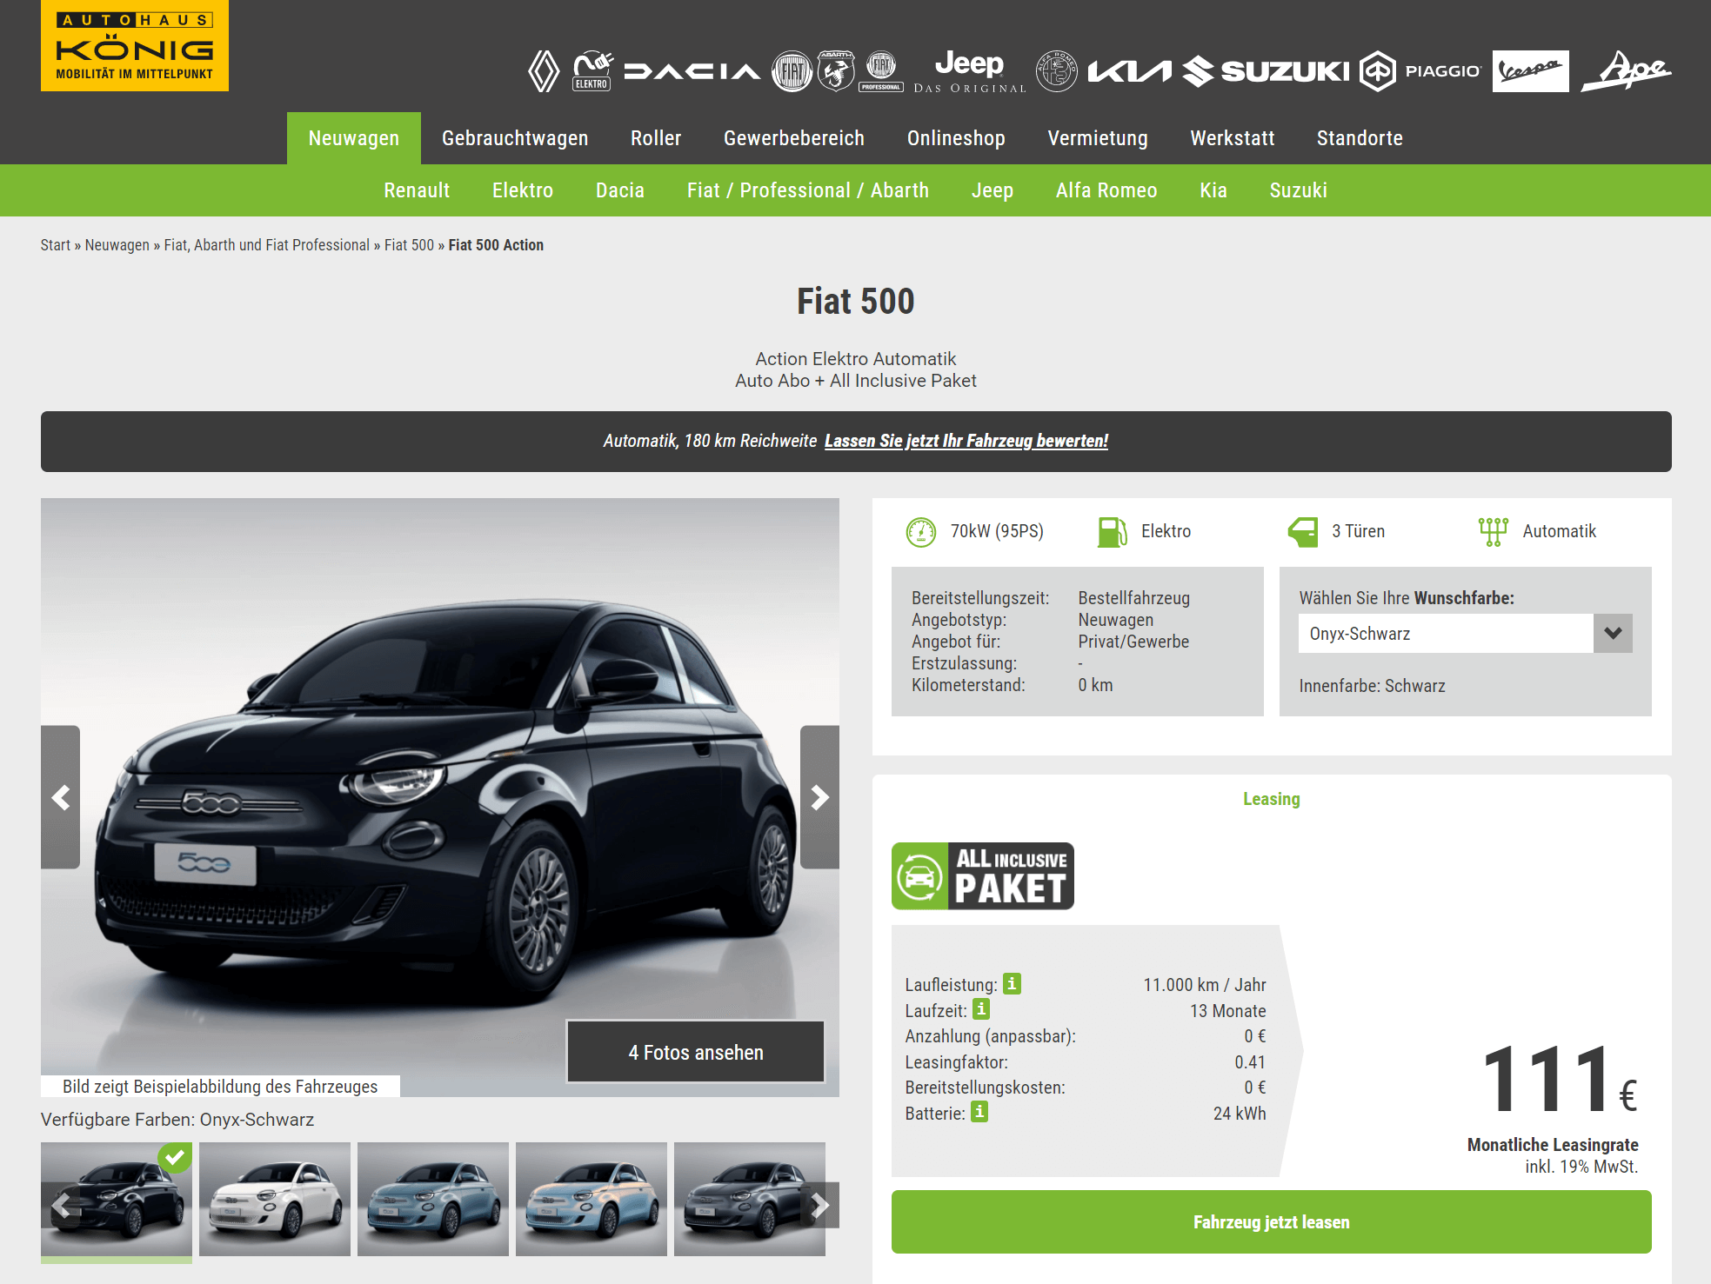Click the Fiat 500 breadcrumb link
1711x1284 pixels.
point(409,245)
